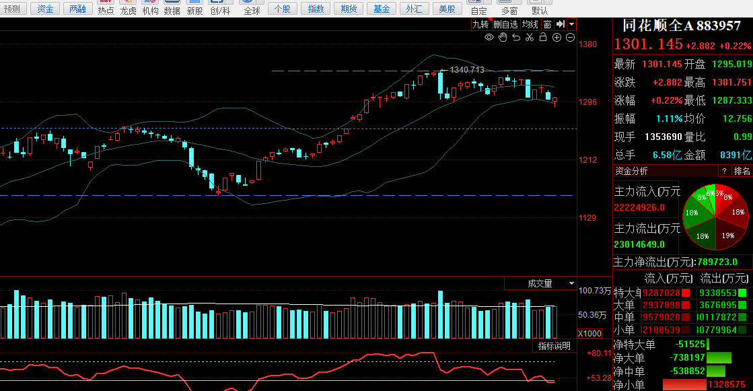
Task: Click 主力流入 value 22224926.0
Action: click(639, 207)
